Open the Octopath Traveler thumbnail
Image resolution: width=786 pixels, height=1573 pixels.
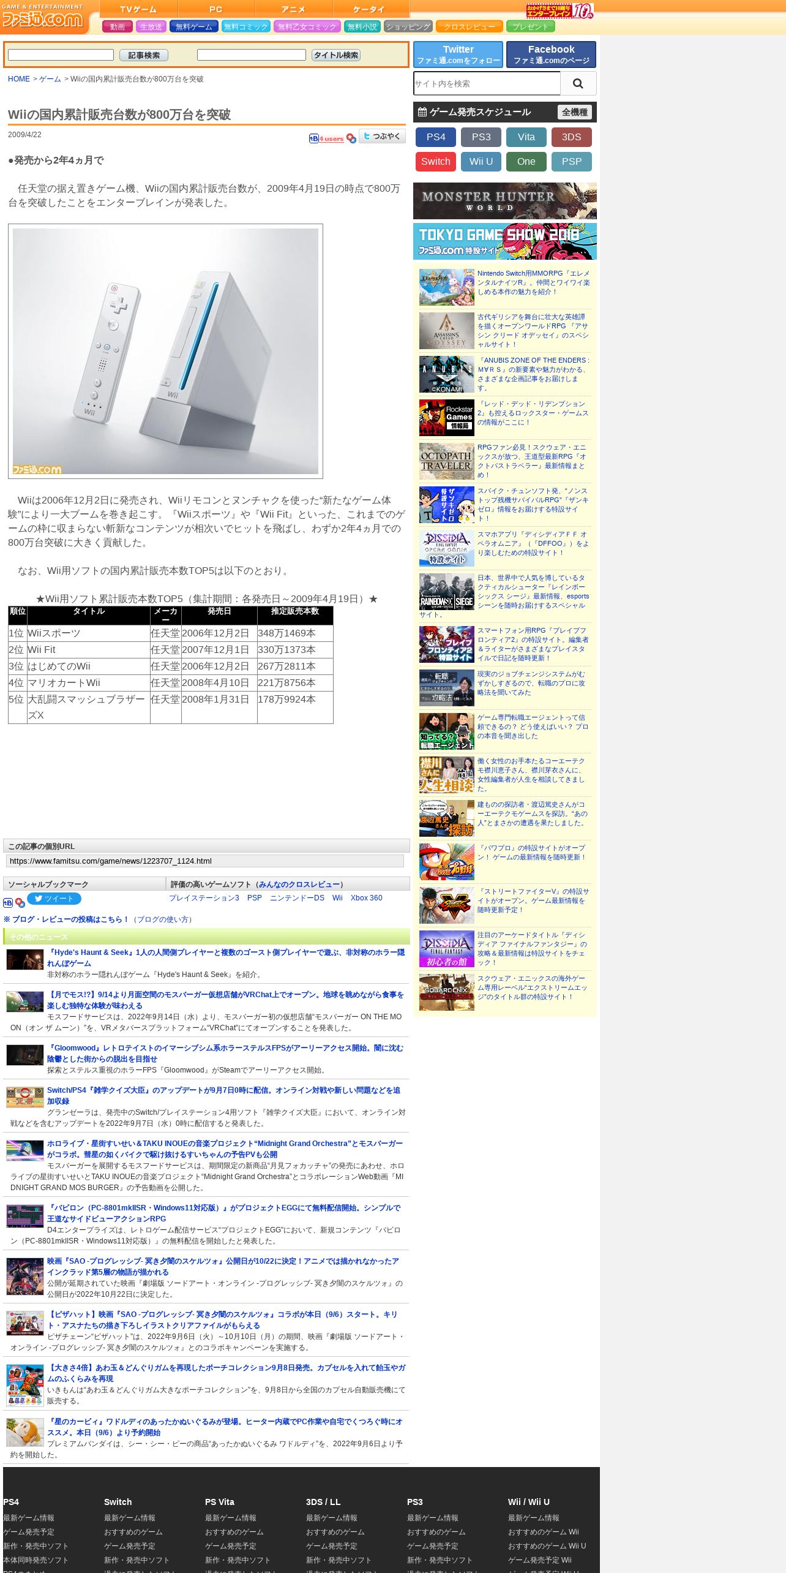(446, 461)
